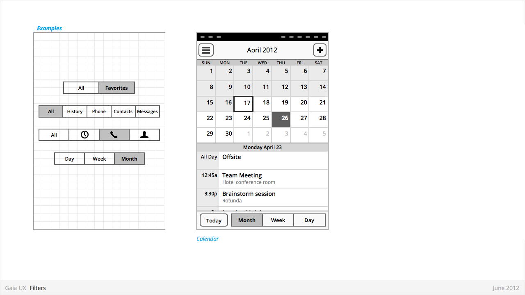Select the highlighted date 26 in calendar

coord(281,120)
